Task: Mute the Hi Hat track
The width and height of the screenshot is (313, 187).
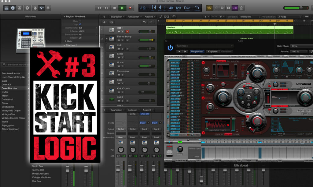Action: coord(119,66)
